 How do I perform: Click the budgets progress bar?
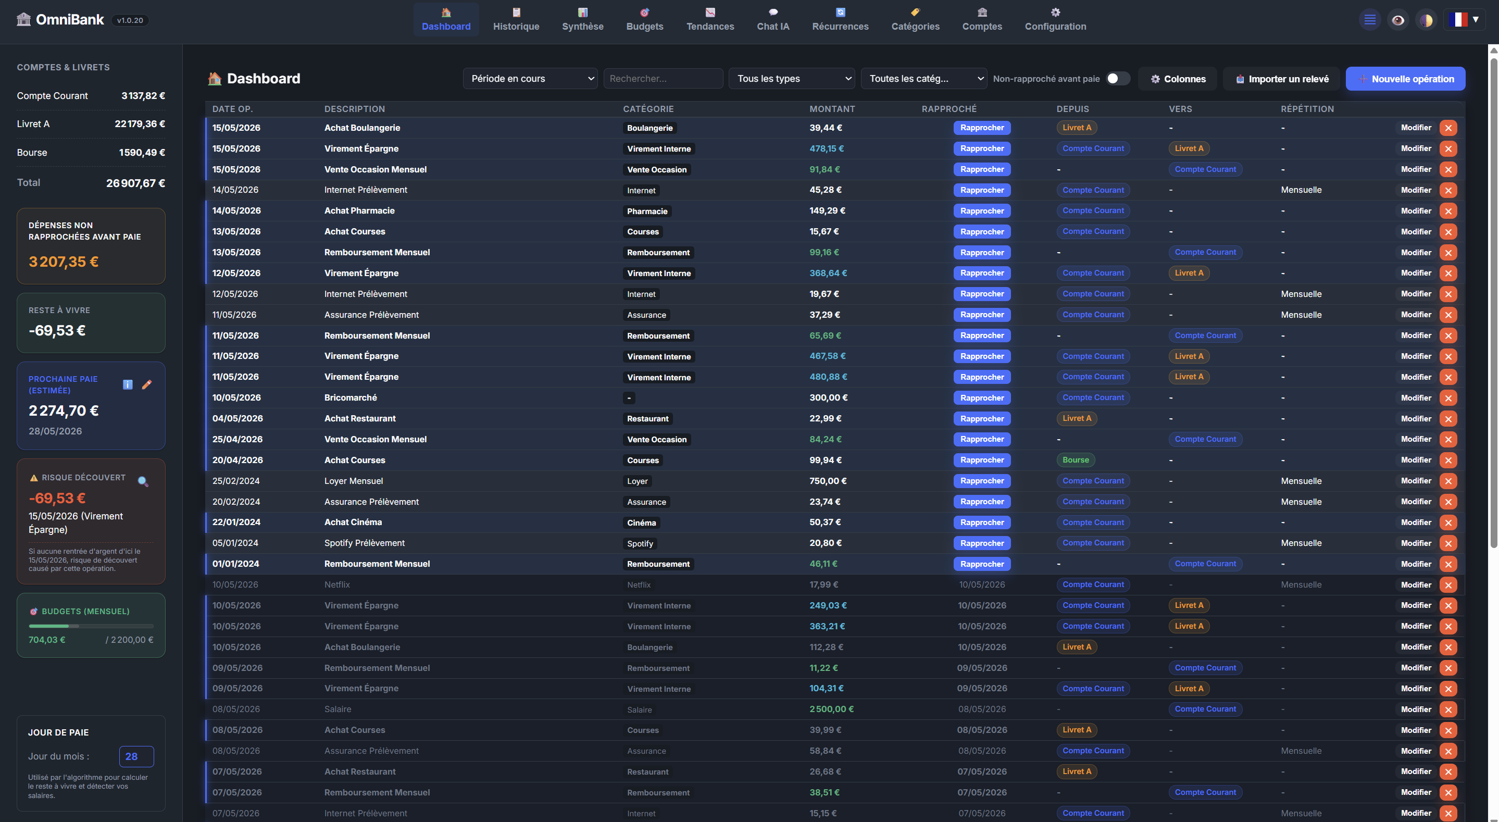pos(91,626)
